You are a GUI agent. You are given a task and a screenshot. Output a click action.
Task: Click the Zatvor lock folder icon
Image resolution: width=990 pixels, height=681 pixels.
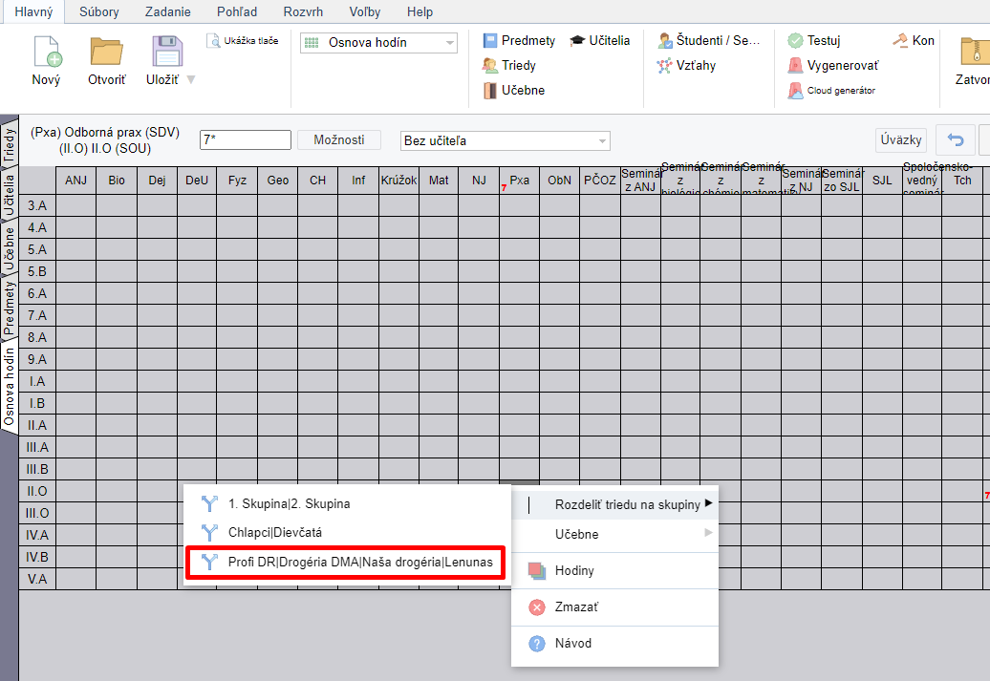[974, 52]
